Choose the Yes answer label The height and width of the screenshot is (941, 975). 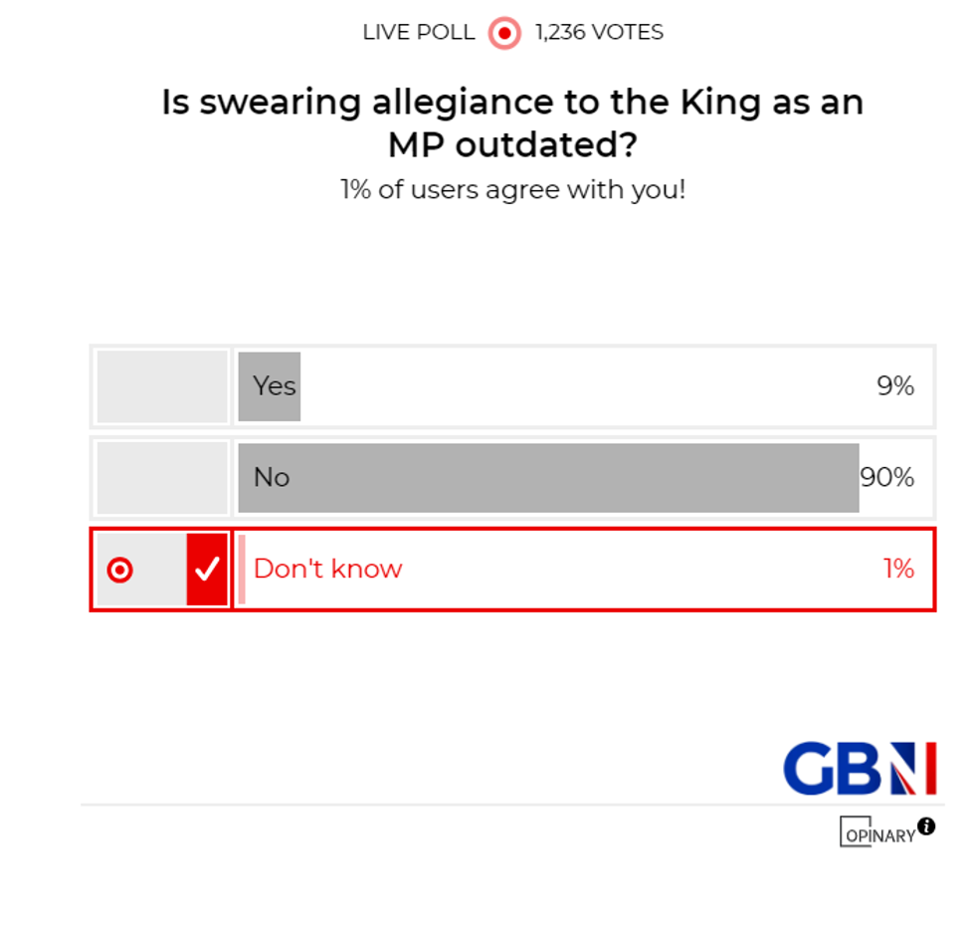click(x=274, y=386)
